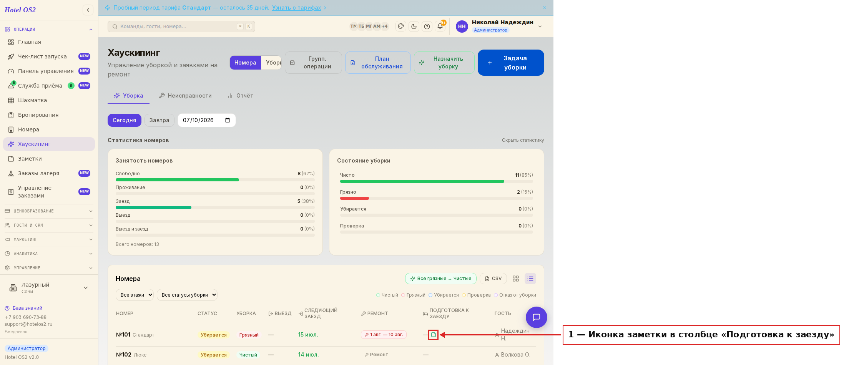This screenshot has width=849, height=365.
Task: Select the Номера view toggle
Action: click(245, 63)
